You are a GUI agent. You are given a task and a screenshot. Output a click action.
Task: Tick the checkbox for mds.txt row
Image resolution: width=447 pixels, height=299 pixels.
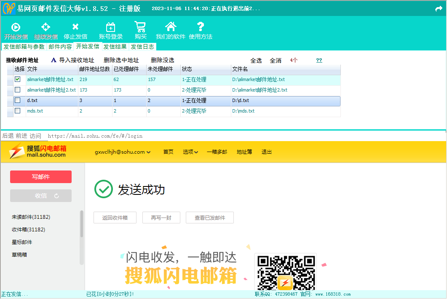click(18, 111)
